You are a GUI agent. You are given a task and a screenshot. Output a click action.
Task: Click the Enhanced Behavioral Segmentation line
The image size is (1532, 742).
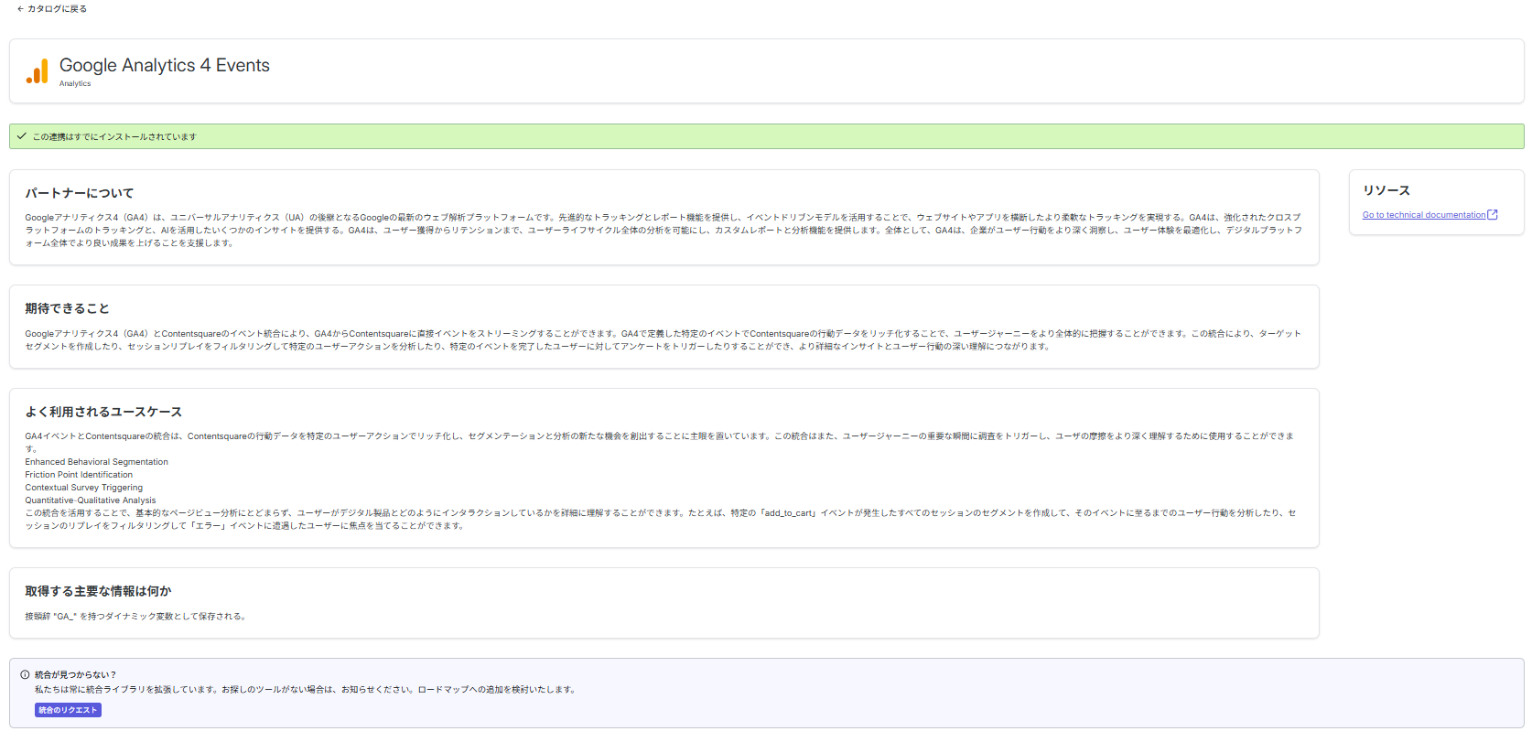[x=96, y=462]
